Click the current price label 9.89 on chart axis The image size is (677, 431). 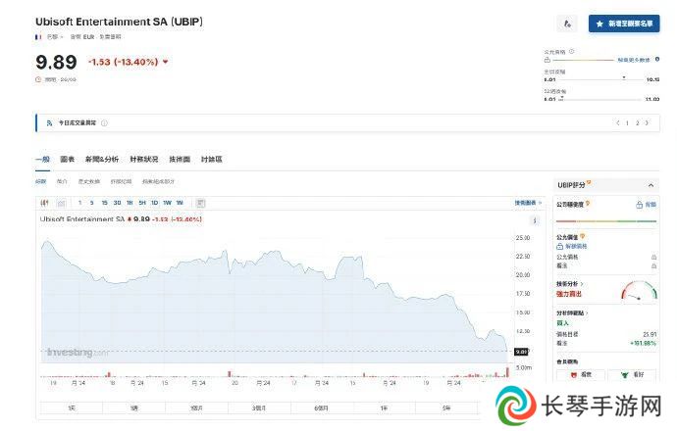522,352
